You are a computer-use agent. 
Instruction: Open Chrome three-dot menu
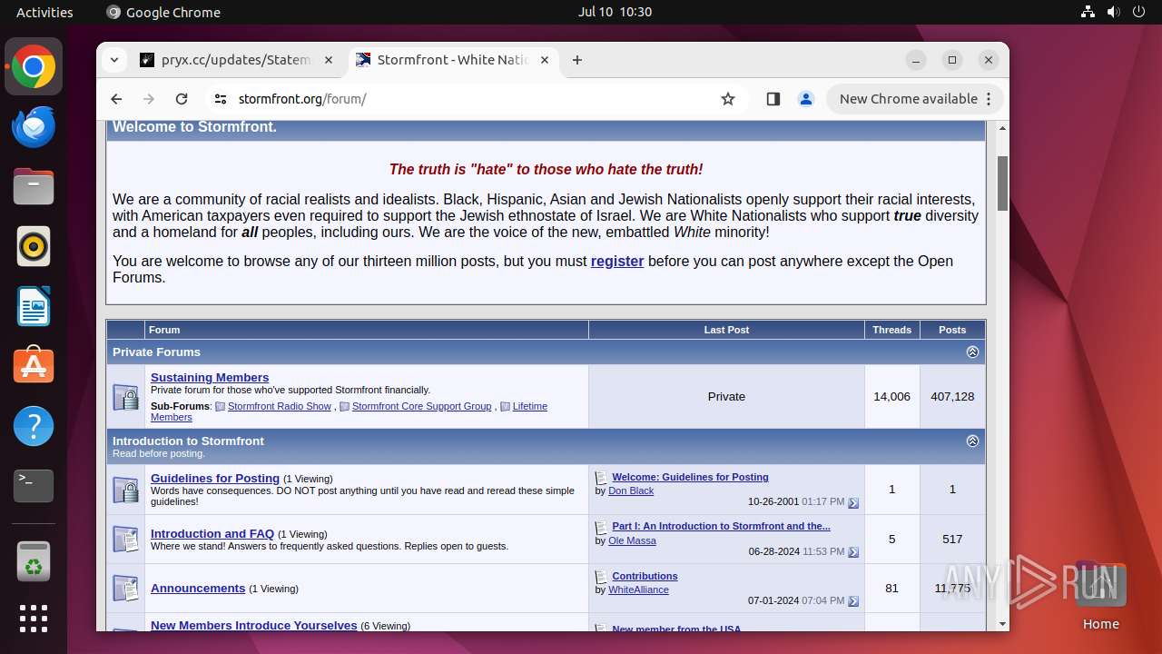click(x=990, y=99)
